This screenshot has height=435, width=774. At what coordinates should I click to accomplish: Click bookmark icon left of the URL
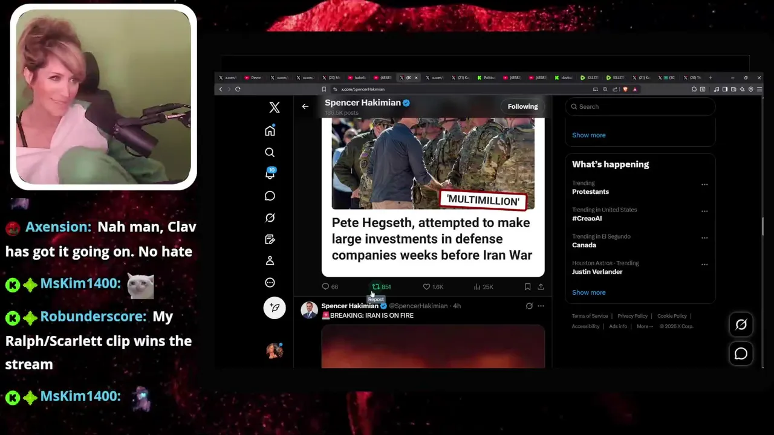(324, 89)
